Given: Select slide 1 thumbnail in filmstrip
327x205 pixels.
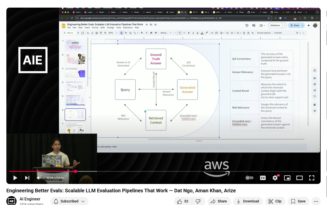Looking at the screenshot, I should (x=75, y=45).
